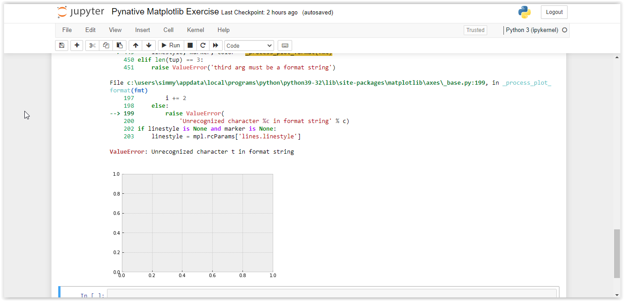
Task: Save the notebook via the save icon
Action: tap(61, 45)
